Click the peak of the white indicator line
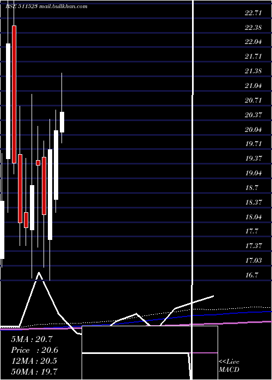This screenshot has height=380, width=272. tap(39, 273)
